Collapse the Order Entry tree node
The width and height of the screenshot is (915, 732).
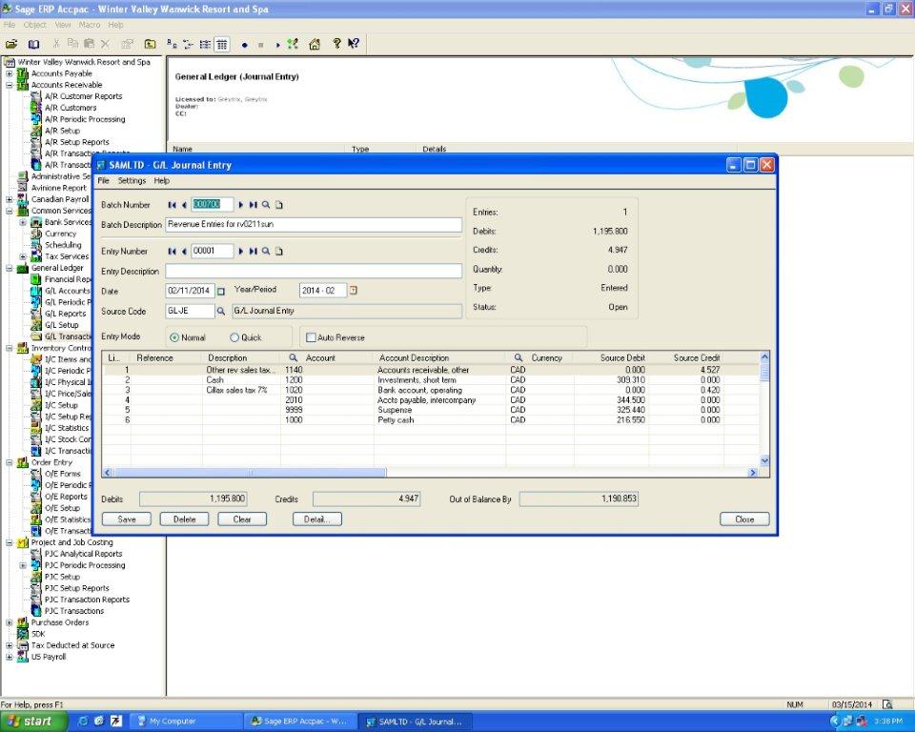click(x=10, y=462)
